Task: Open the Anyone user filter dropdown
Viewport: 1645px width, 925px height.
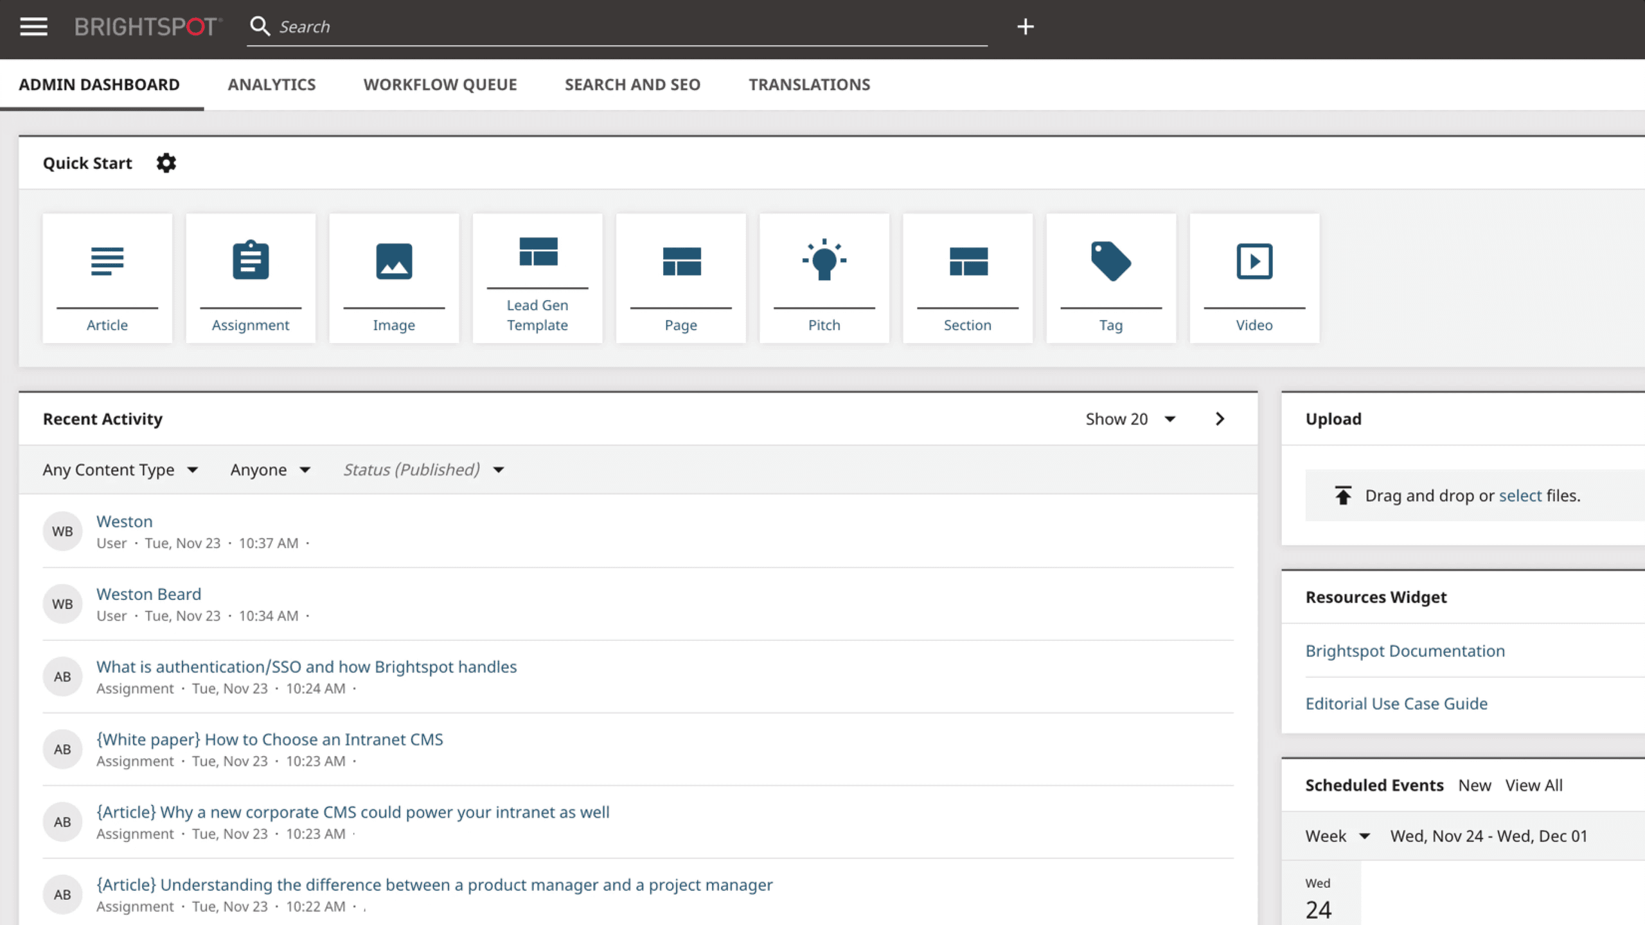Action: [x=271, y=470]
